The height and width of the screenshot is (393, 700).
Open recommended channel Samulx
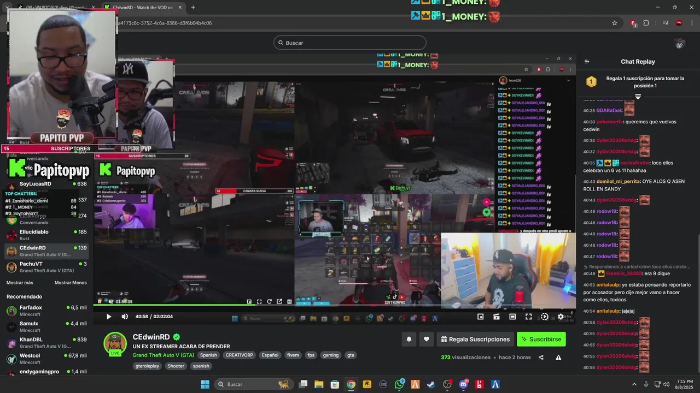46,326
